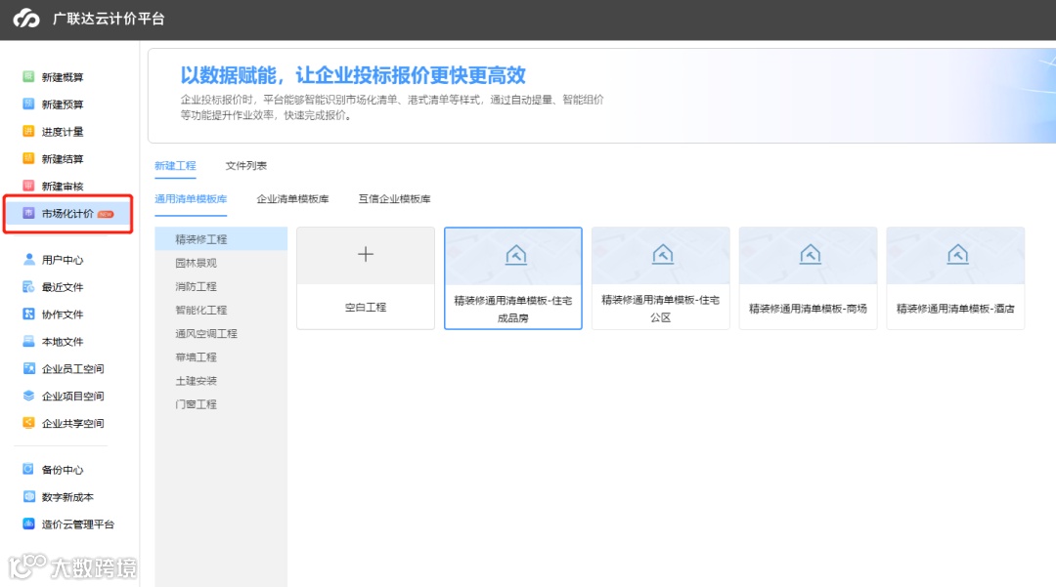Viewport: 1056px width, 587px height.
Task: Go to 用户中心
Action: click(63, 260)
